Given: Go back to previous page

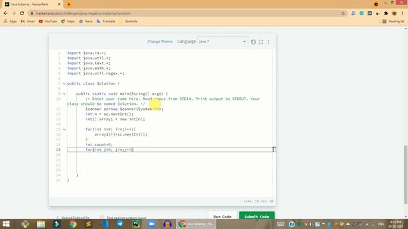Looking at the screenshot, I should pos(6,13).
